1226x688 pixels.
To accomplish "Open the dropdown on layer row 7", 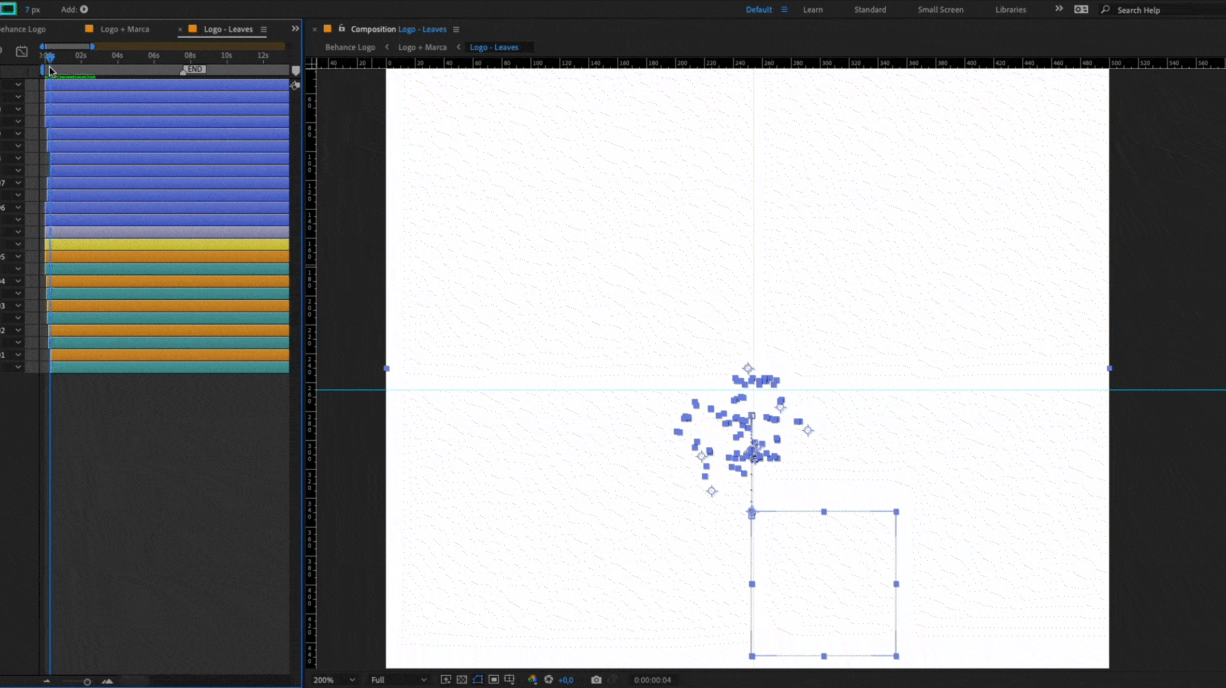I will (18, 183).
